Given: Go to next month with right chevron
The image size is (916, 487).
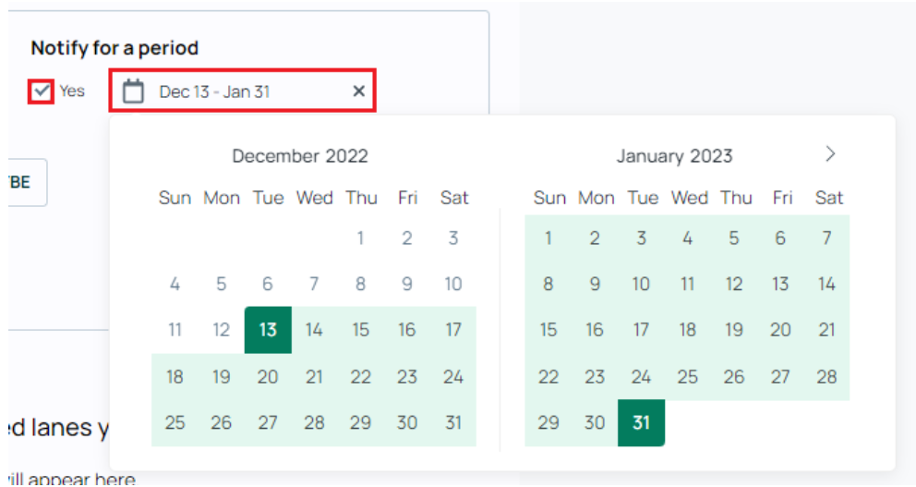Looking at the screenshot, I should coord(830,154).
